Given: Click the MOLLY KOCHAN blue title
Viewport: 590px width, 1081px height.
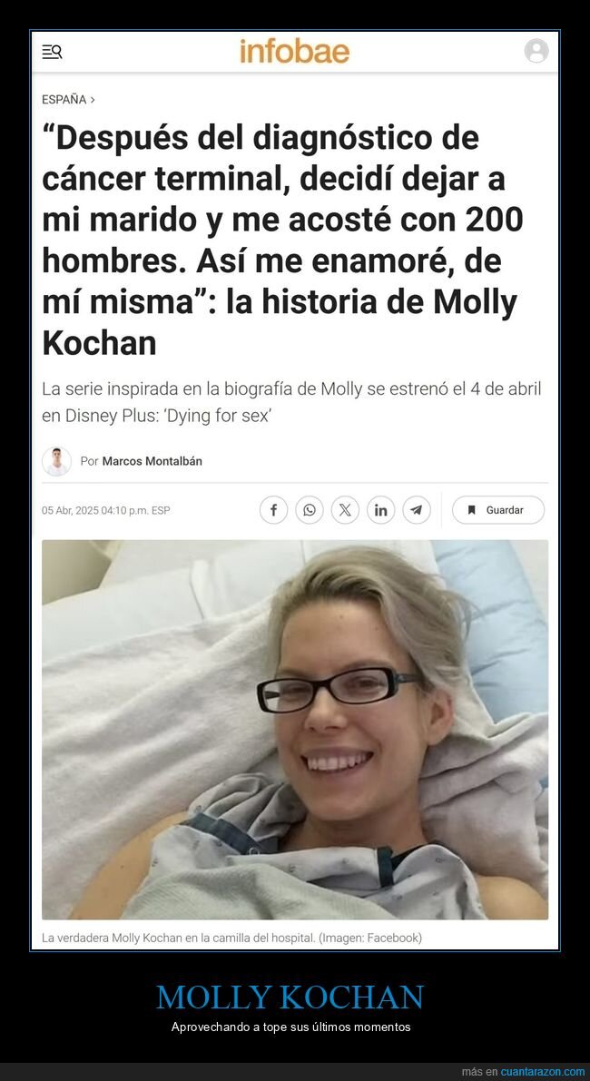Looking at the screenshot, I should coord(290,997).
